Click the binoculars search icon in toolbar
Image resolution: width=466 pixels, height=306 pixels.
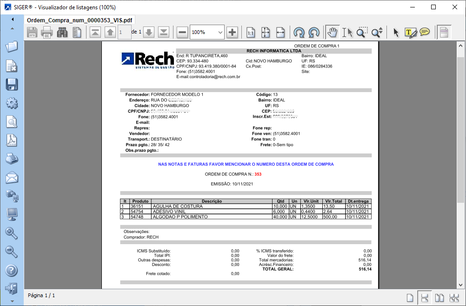coord(62,32)
